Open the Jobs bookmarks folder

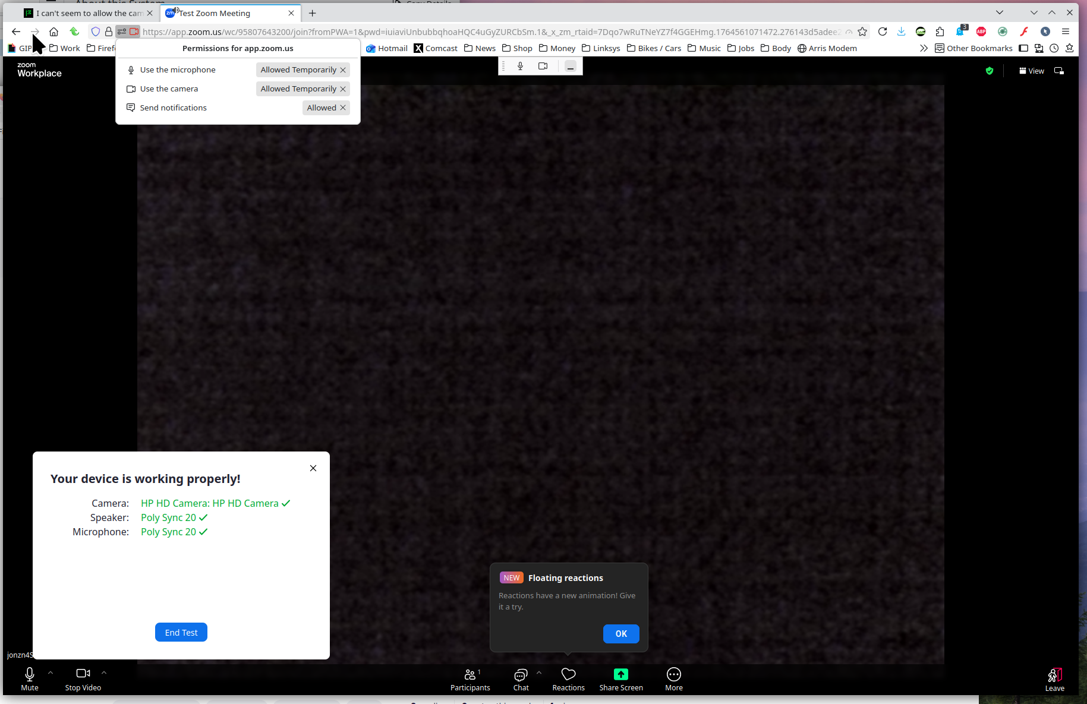741,48
